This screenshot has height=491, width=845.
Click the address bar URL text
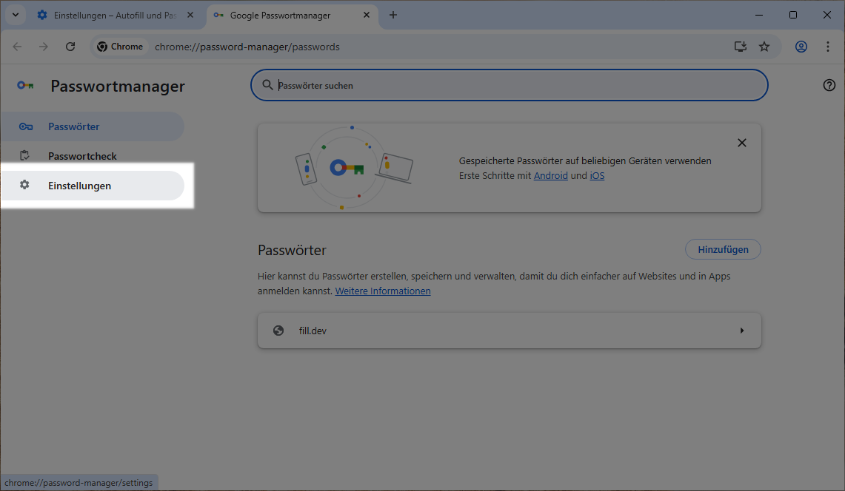tap(247, 47)
